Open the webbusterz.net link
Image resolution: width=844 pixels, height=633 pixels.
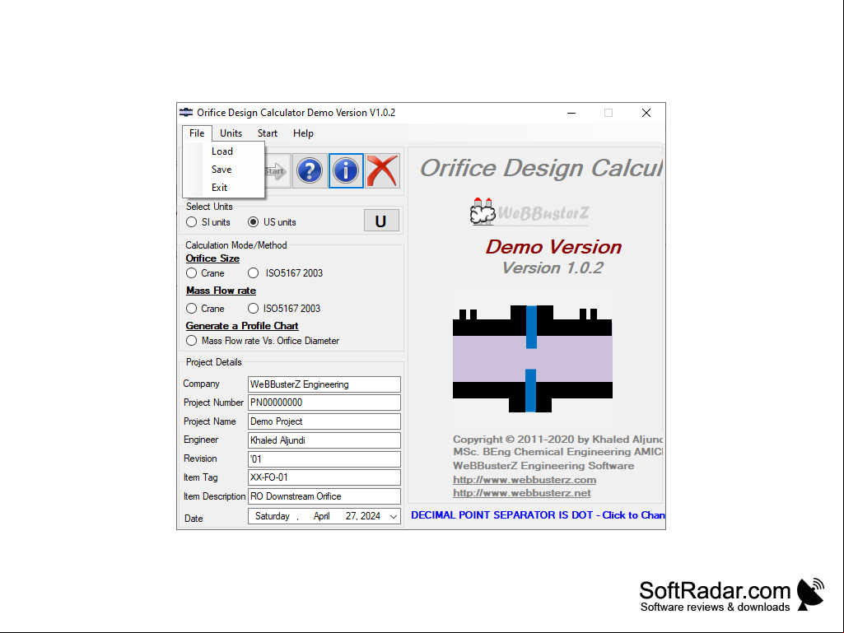(521, 493)
